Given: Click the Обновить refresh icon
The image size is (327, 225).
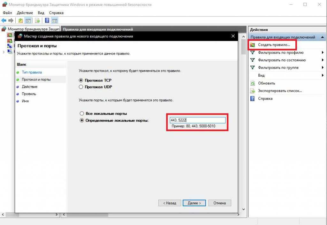Looking at the screenshot, I should (253, 83).
